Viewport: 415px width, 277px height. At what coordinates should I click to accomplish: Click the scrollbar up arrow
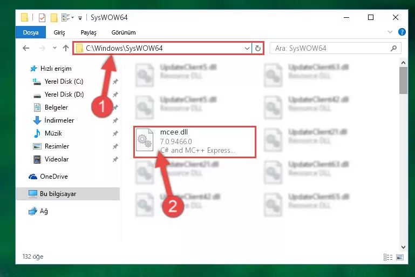coord(403,63)
